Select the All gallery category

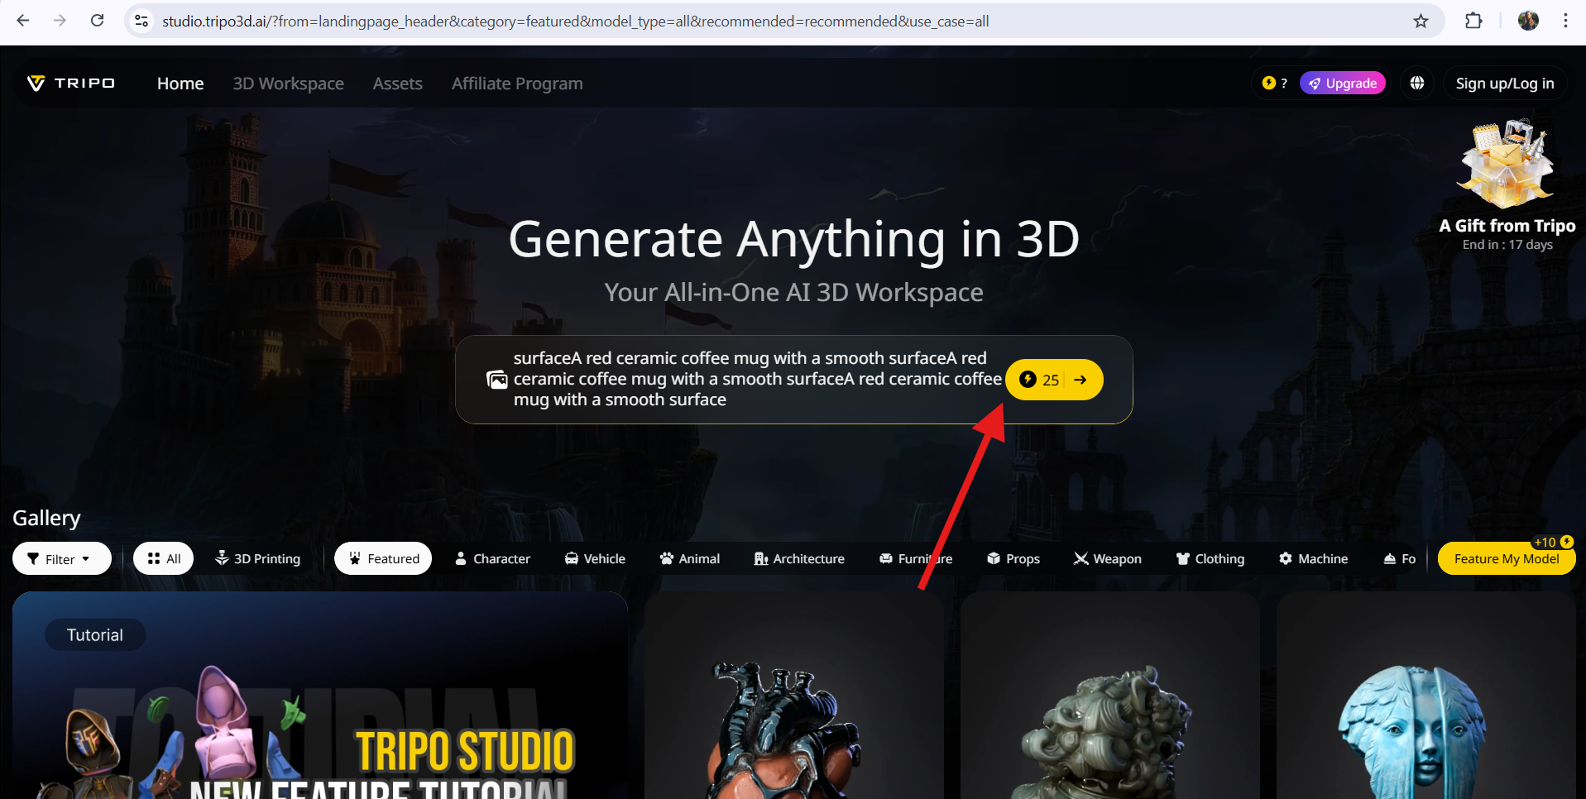[x=163, y=558]
